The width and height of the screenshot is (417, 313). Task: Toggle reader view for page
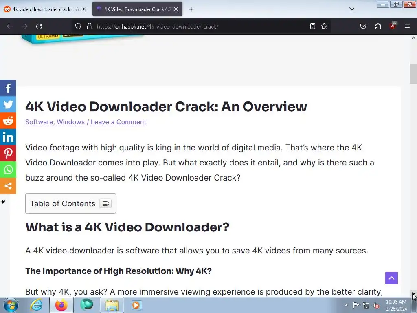[x=313, y=26]
